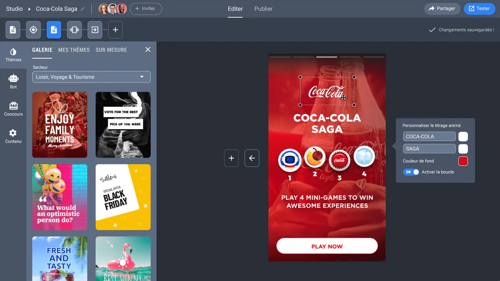Expand the Secteur dropdown
The height and width of the screenshot is (281, 500).
pos(91,77)
